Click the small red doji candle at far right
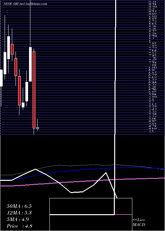This screenshot has height=231, width=165. click(x=38, y=128)
